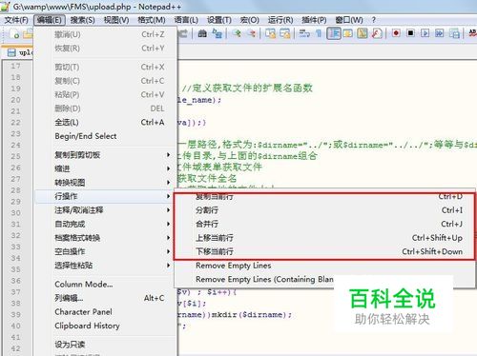Click the red Record Macro icon

pos(396,33)
